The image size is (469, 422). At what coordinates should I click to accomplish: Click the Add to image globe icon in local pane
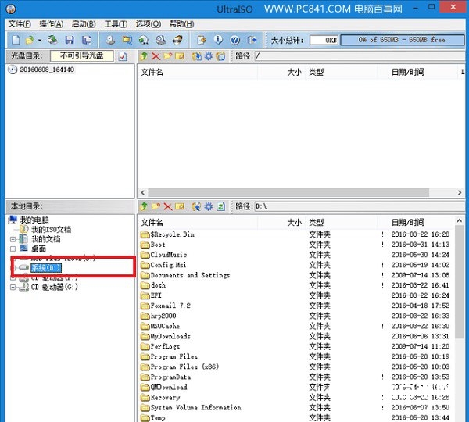pos(196,206)
